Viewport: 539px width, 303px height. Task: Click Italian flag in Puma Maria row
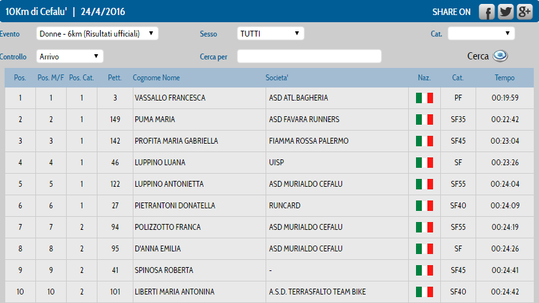point(424,120)
